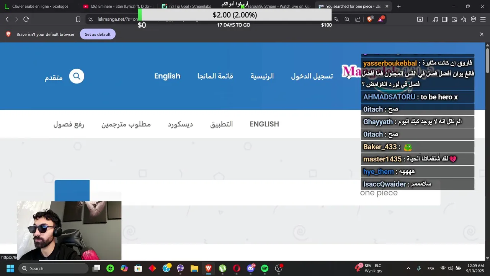Click 'Set as default' browser button
Viewport: 490px width, 276px height.
click(98, 34)
